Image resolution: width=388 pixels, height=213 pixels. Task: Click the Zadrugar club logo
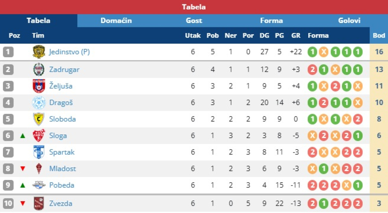point(39,69)
